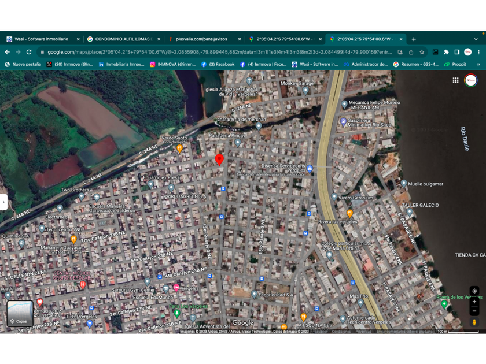Viewport: 486px width, 364px height.
Task: Open Chrome three-dot menu
Action: (x=478, y=52)
